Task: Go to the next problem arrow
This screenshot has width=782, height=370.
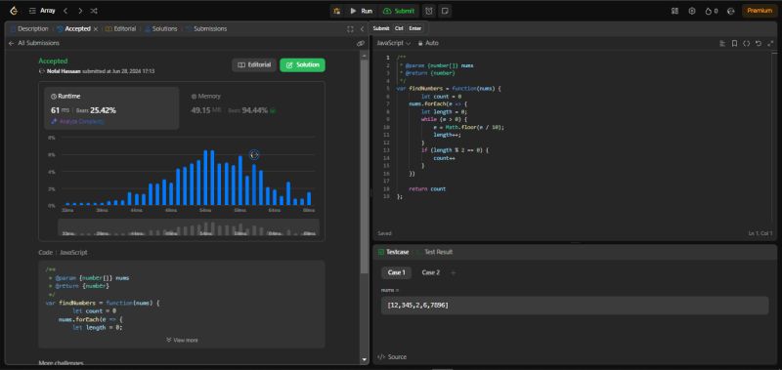Action: [x=80, y=11]
